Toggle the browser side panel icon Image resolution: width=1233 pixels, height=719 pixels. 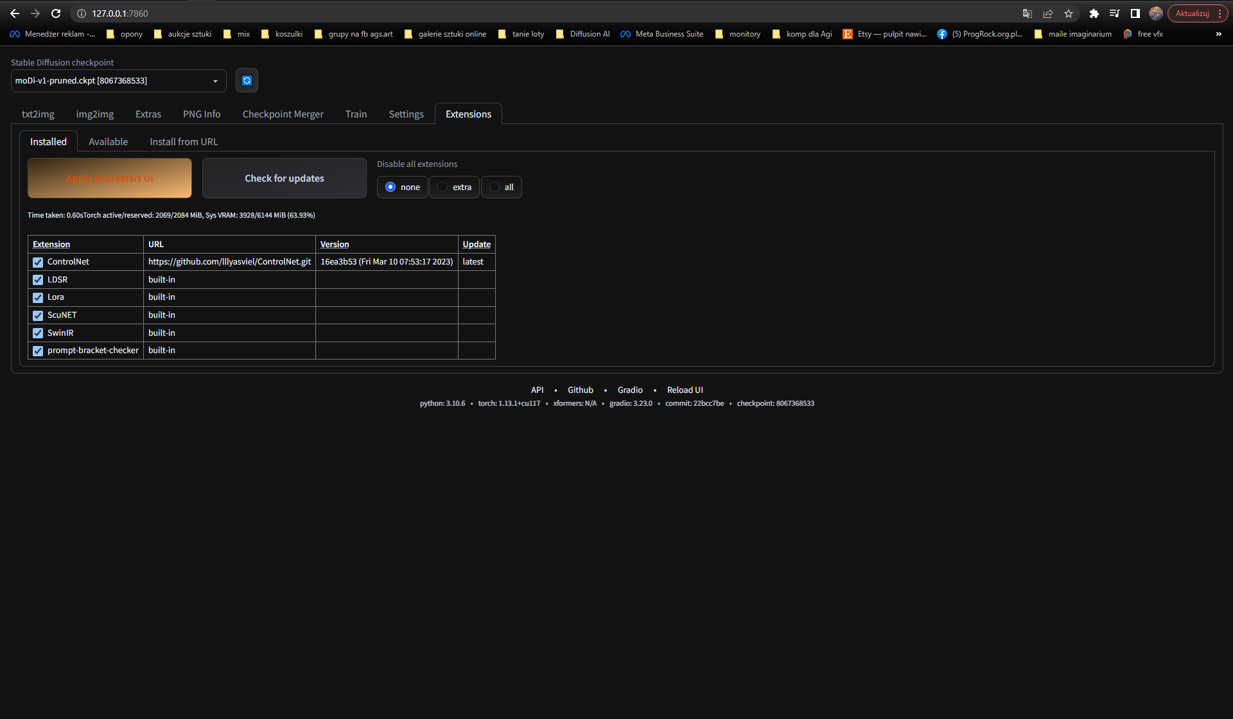1135,13
